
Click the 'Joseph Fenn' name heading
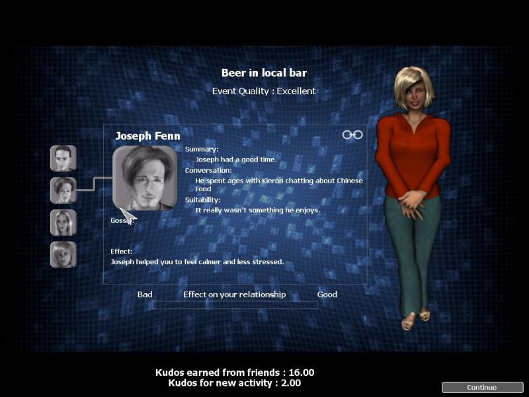tap(147, 136)
